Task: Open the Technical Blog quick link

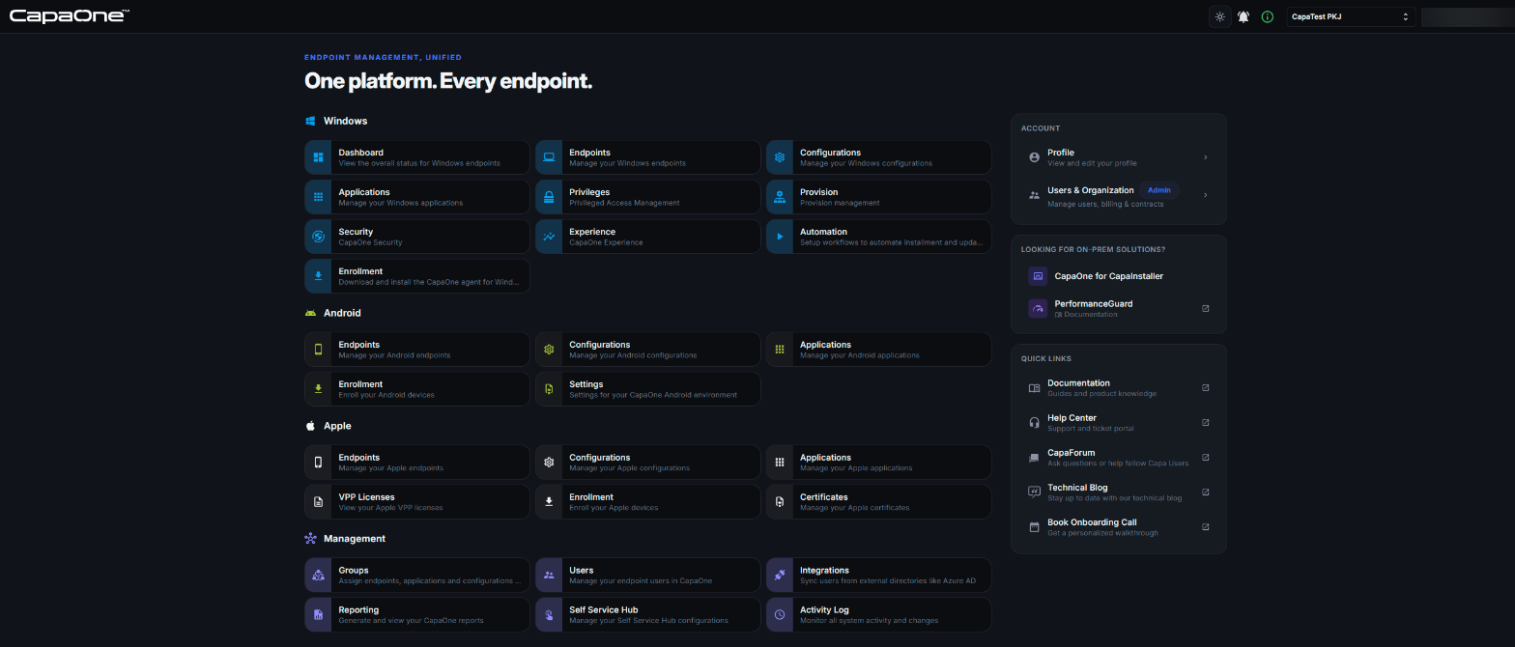Action: (1119, 492)
